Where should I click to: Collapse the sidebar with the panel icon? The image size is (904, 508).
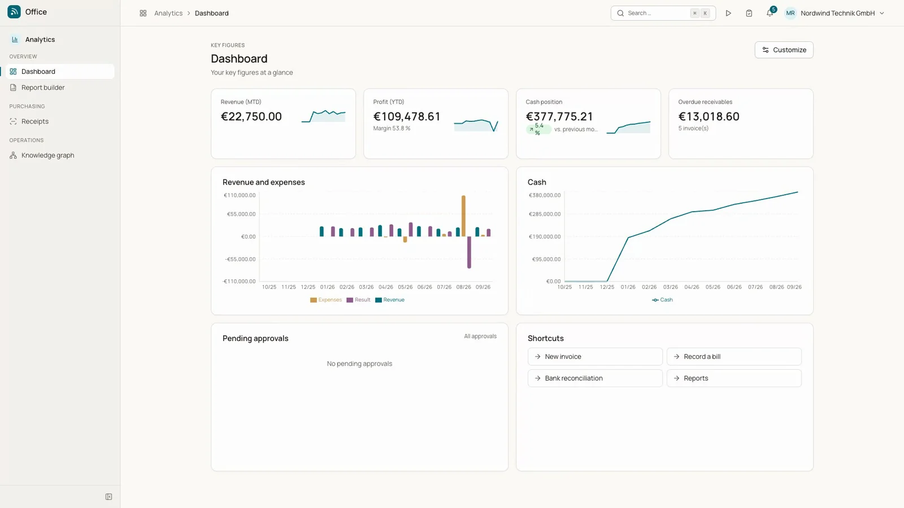pyautogui.click(x=109, y=497)
